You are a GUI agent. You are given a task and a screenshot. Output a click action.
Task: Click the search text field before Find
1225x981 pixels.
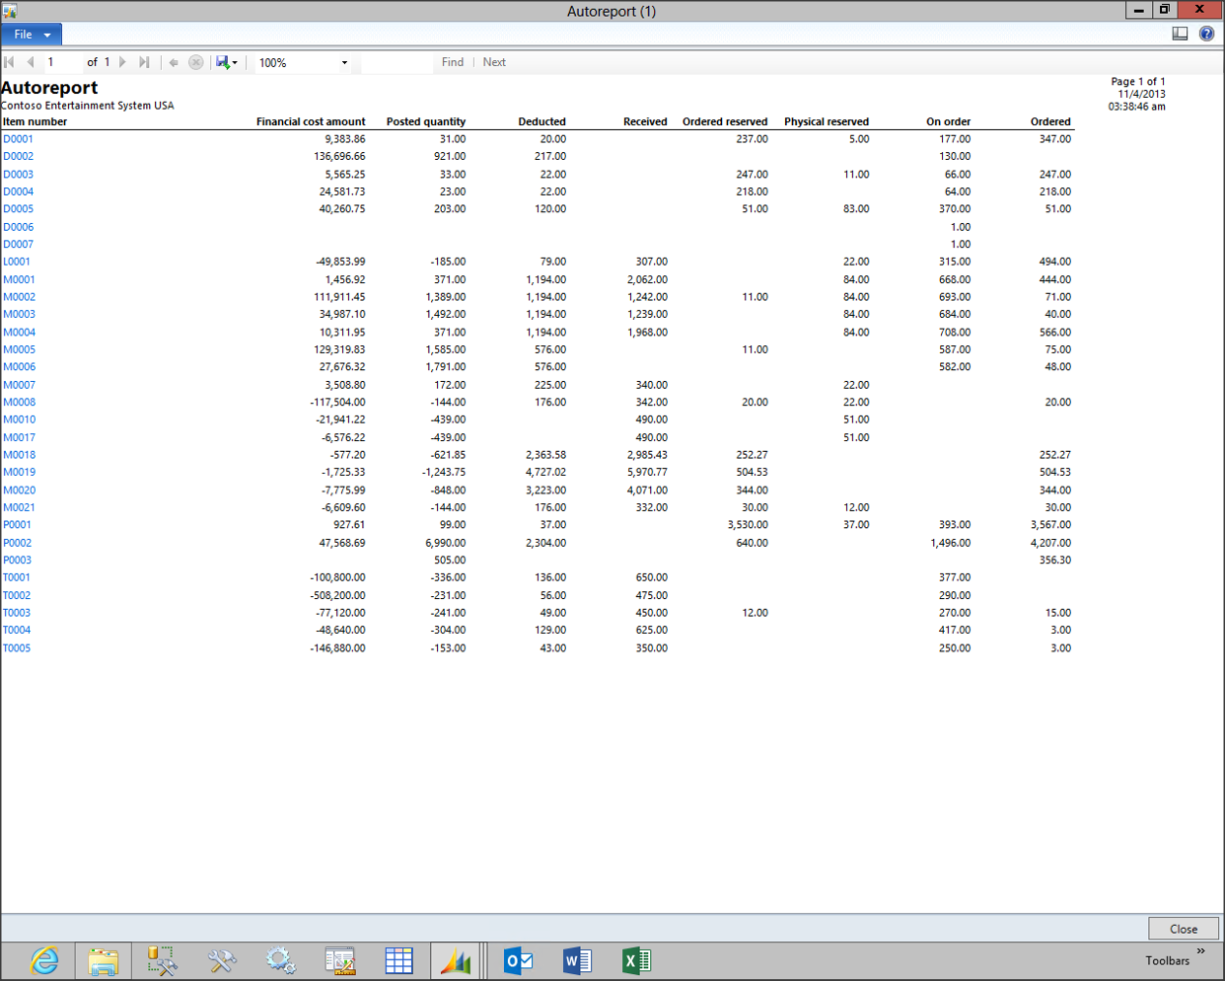tap(396, 63)
